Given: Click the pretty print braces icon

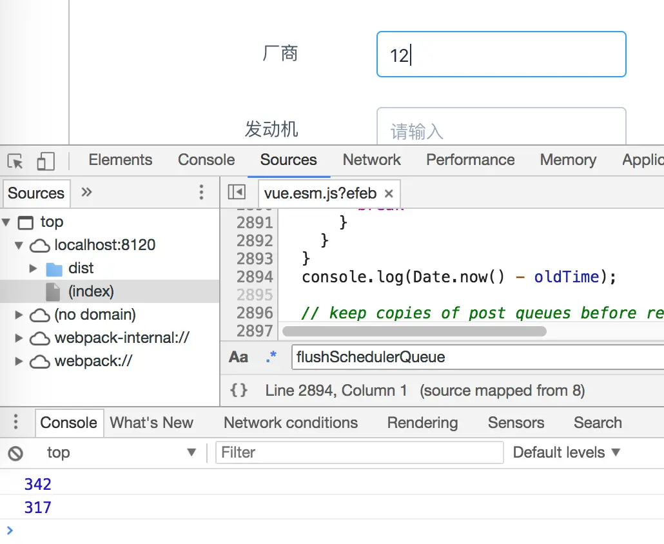Looking at the screenshot, I should pos(239,390).
